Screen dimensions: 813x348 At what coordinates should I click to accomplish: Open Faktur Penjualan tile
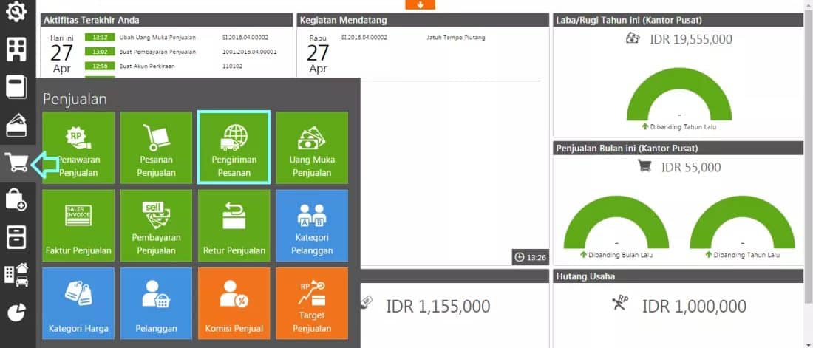(78, 225)
